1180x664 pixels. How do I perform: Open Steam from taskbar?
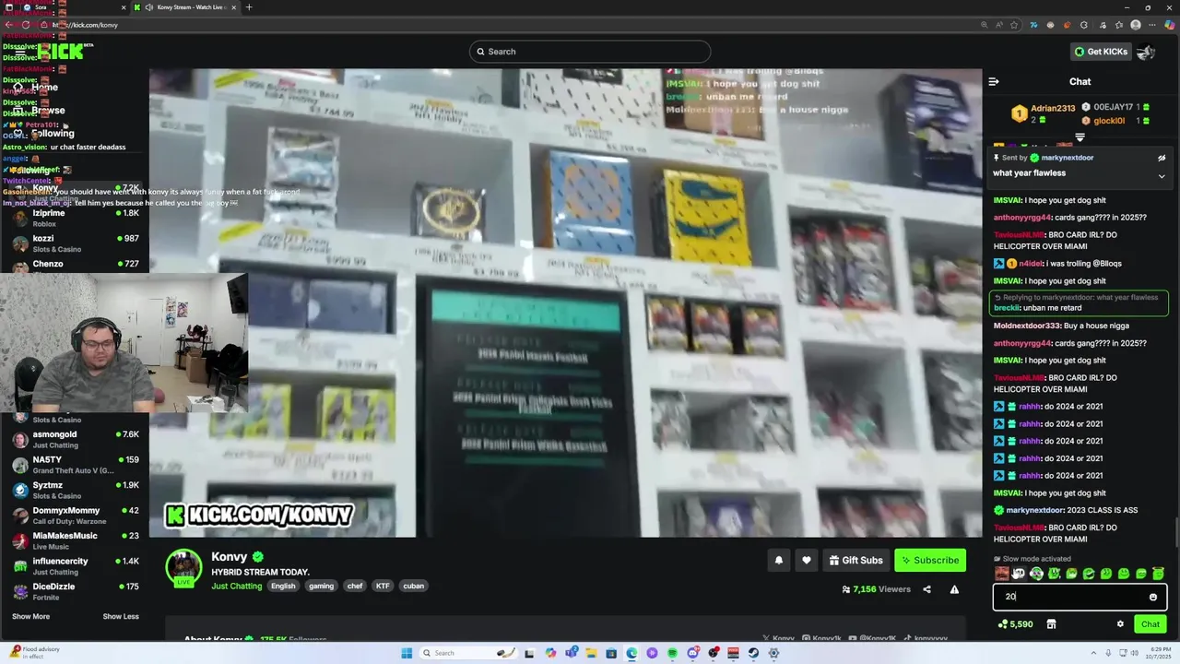pos(753,653)
